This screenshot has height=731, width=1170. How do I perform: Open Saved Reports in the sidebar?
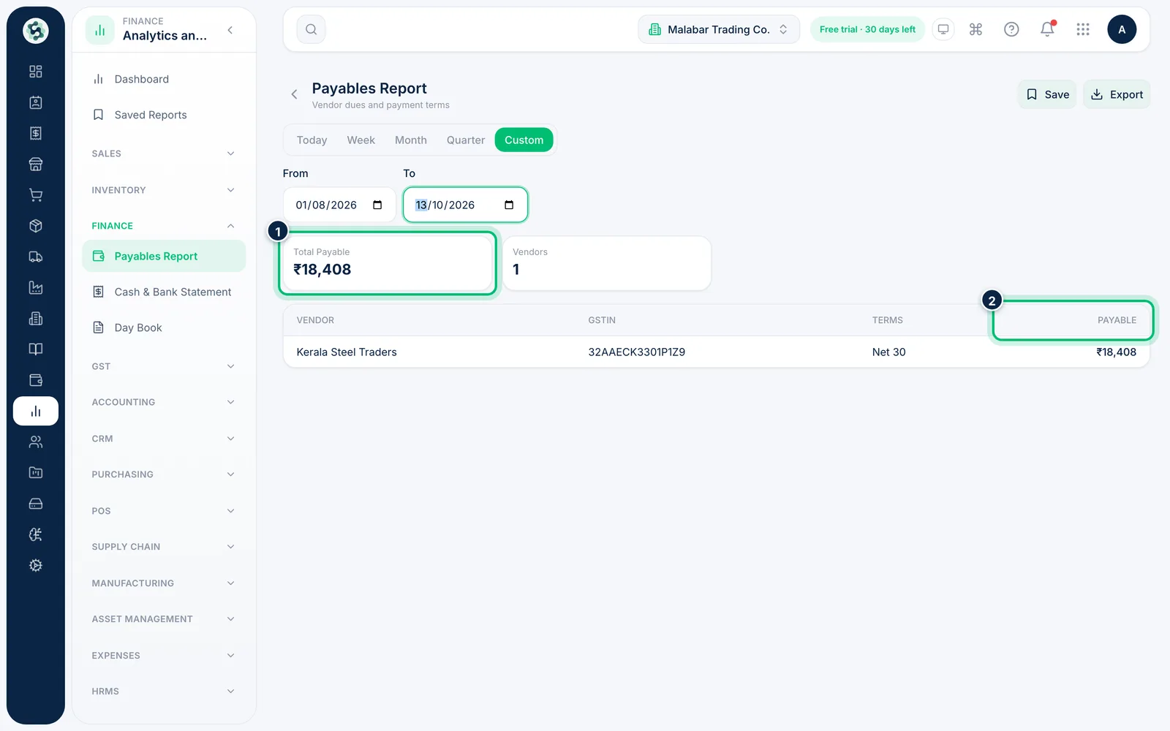coord(164,115)
